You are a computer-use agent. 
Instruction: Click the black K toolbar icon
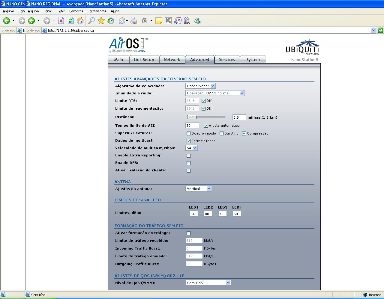[x=168, y=21]
